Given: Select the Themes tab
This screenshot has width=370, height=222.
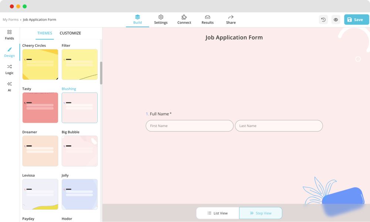Looking at the screenshot, I should click(44, 33).
